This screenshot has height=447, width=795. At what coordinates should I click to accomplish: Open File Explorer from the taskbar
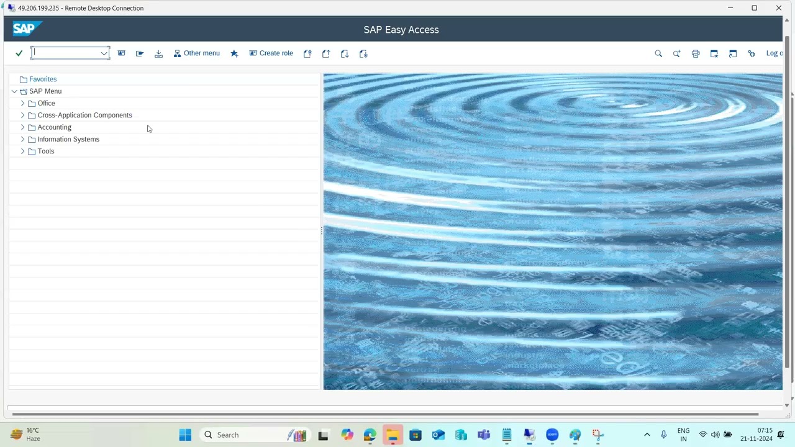click(393, 435)
